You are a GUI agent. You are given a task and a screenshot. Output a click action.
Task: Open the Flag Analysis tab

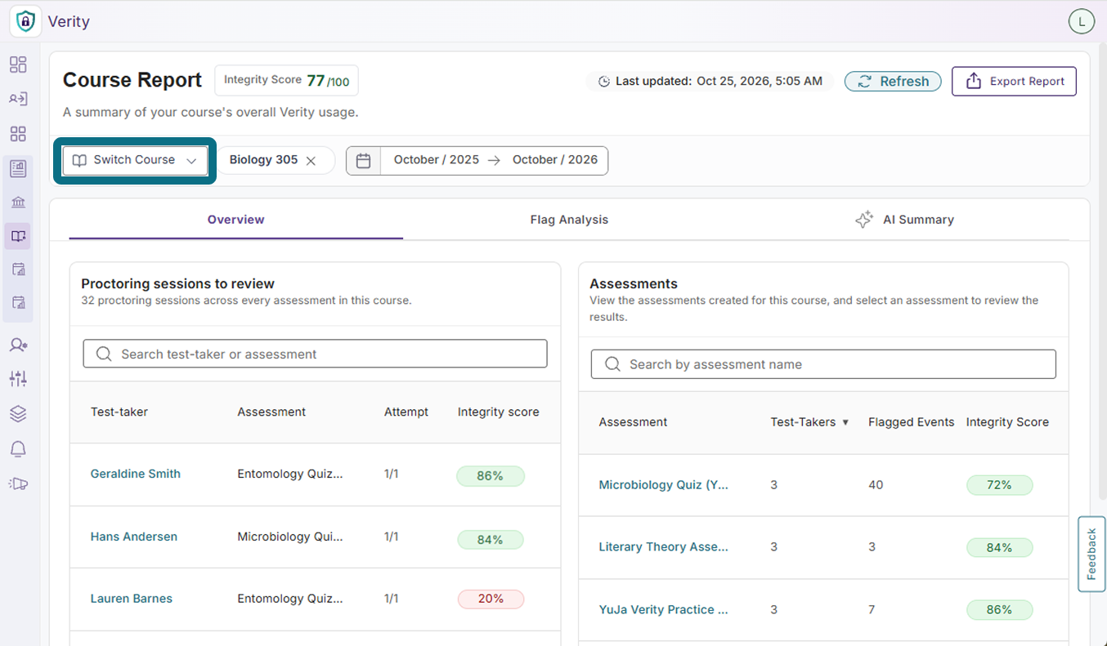pos(569,220)
